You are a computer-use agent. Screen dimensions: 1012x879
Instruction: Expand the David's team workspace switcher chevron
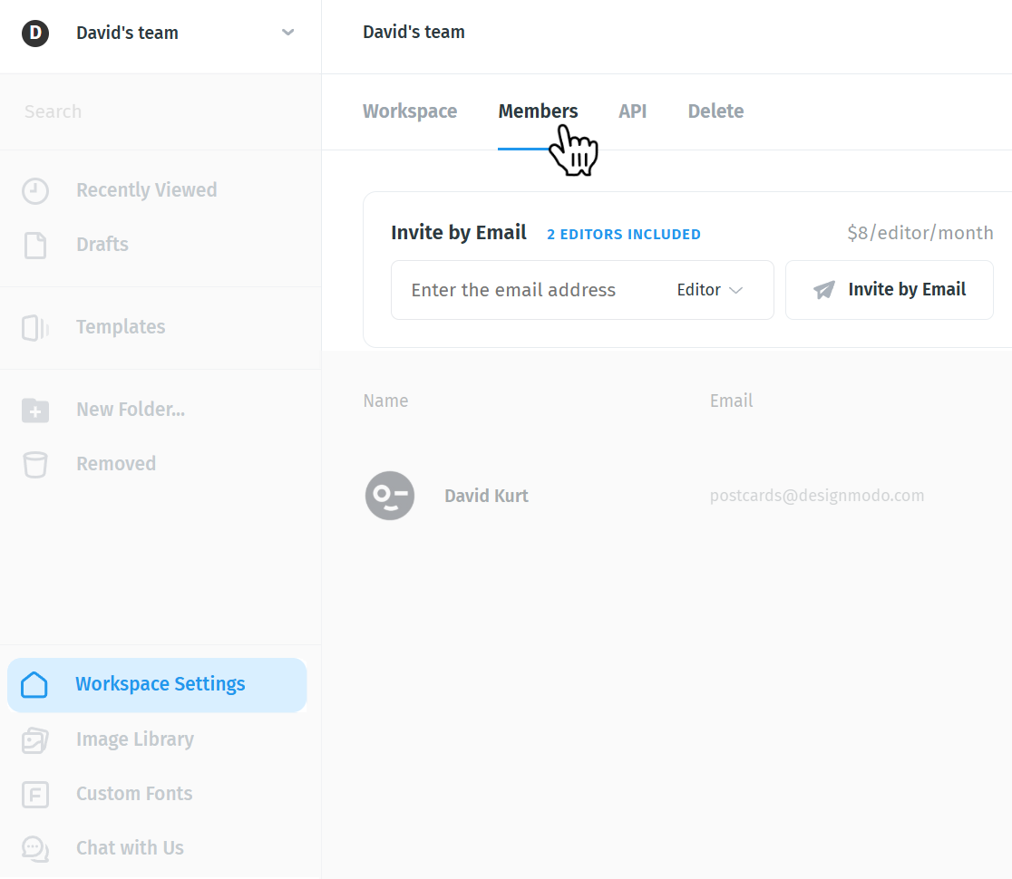(x=287, y=33)
